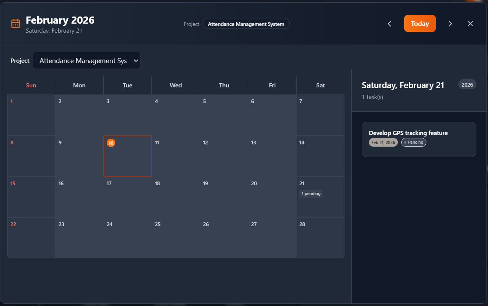Click the Sat column header
Image resolution: width=488 pixels, height=306 pixels.
pos(320,85)
